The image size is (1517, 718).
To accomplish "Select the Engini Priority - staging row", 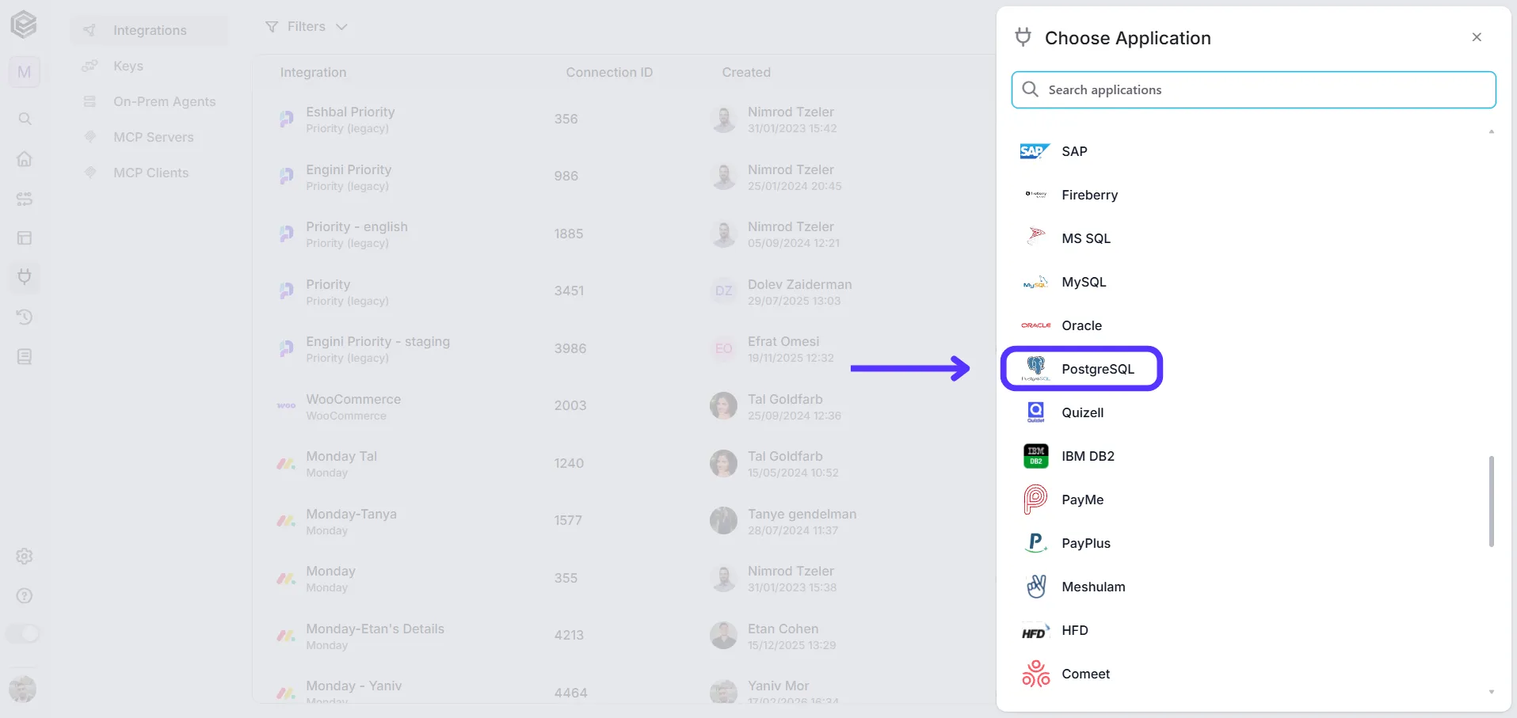I will pyautogui.click(x=623, y=349).
